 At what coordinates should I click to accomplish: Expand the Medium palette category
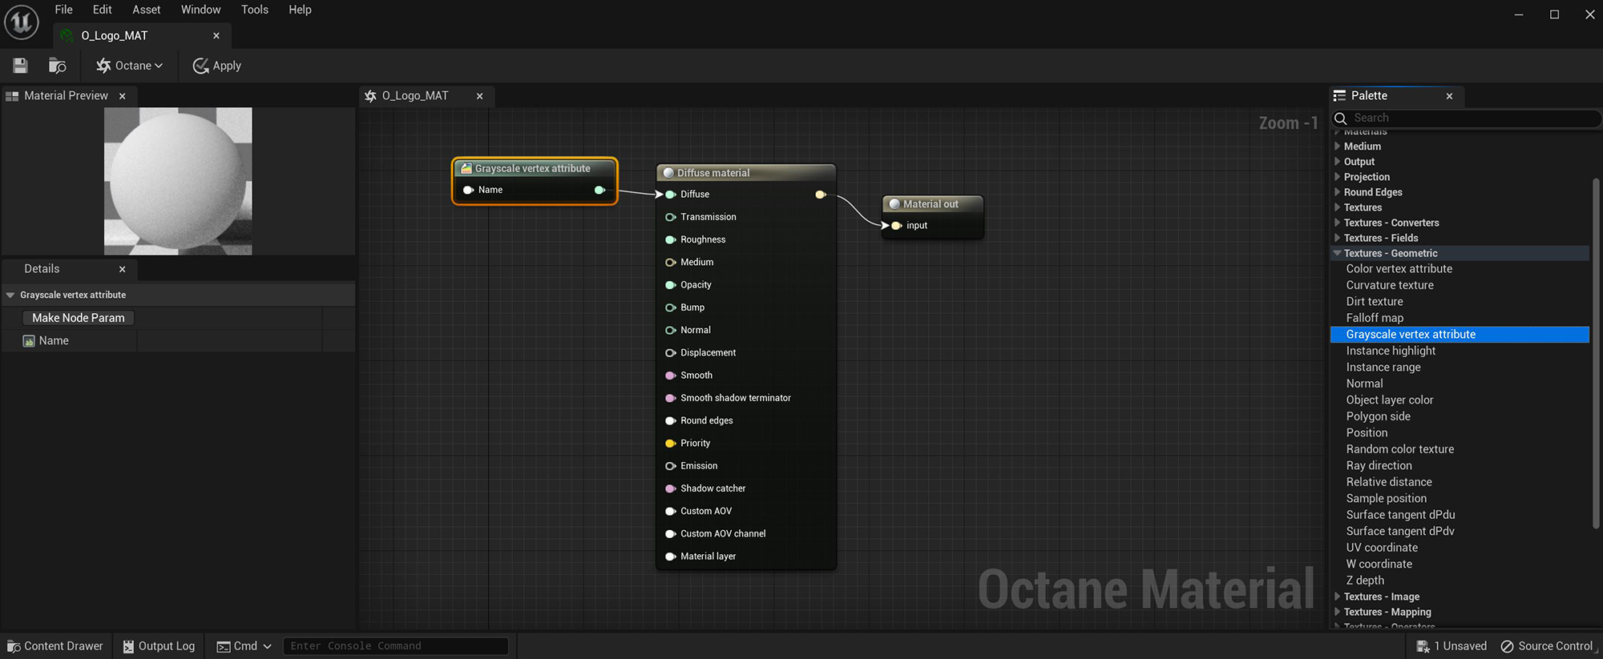(x=1337, y=147)
